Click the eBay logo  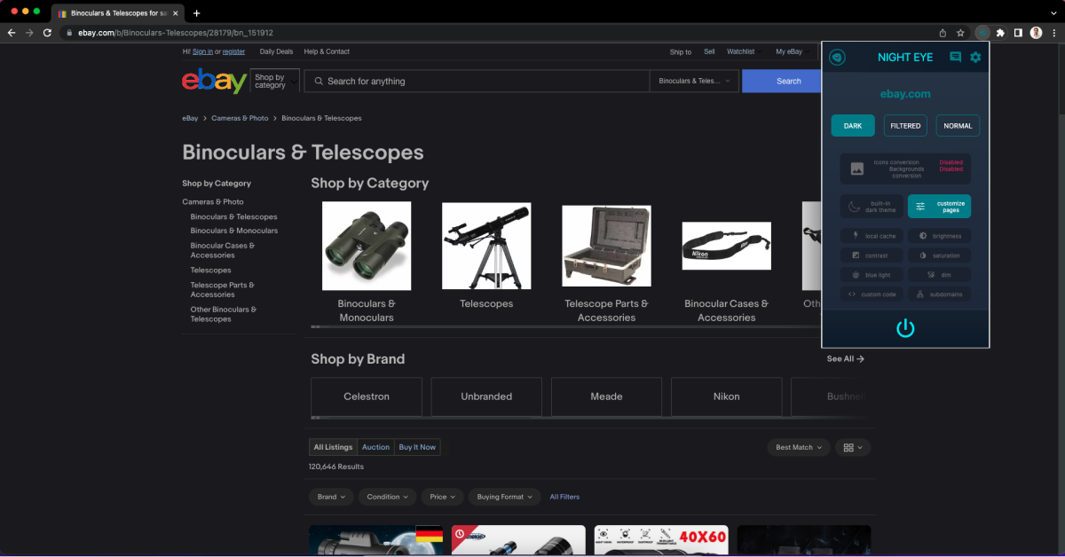coord(214,81)
